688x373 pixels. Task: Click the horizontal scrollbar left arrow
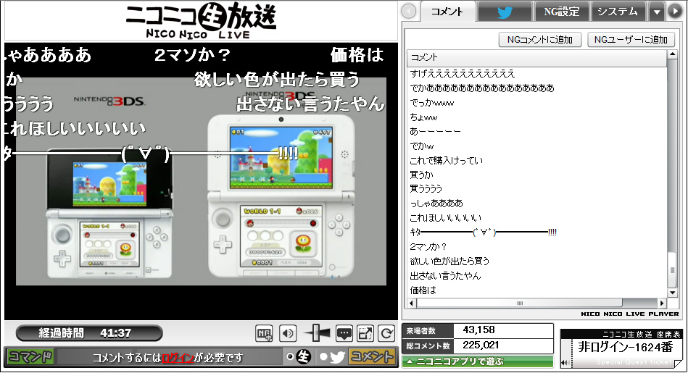(x=411, y=303)
